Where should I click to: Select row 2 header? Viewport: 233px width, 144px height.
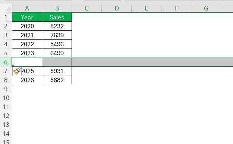(6, 26)
